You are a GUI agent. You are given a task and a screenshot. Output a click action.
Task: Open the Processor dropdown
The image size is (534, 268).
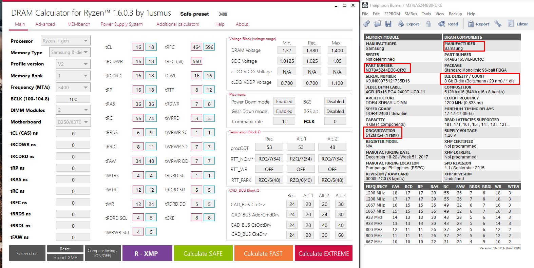[x=66, y=41]
